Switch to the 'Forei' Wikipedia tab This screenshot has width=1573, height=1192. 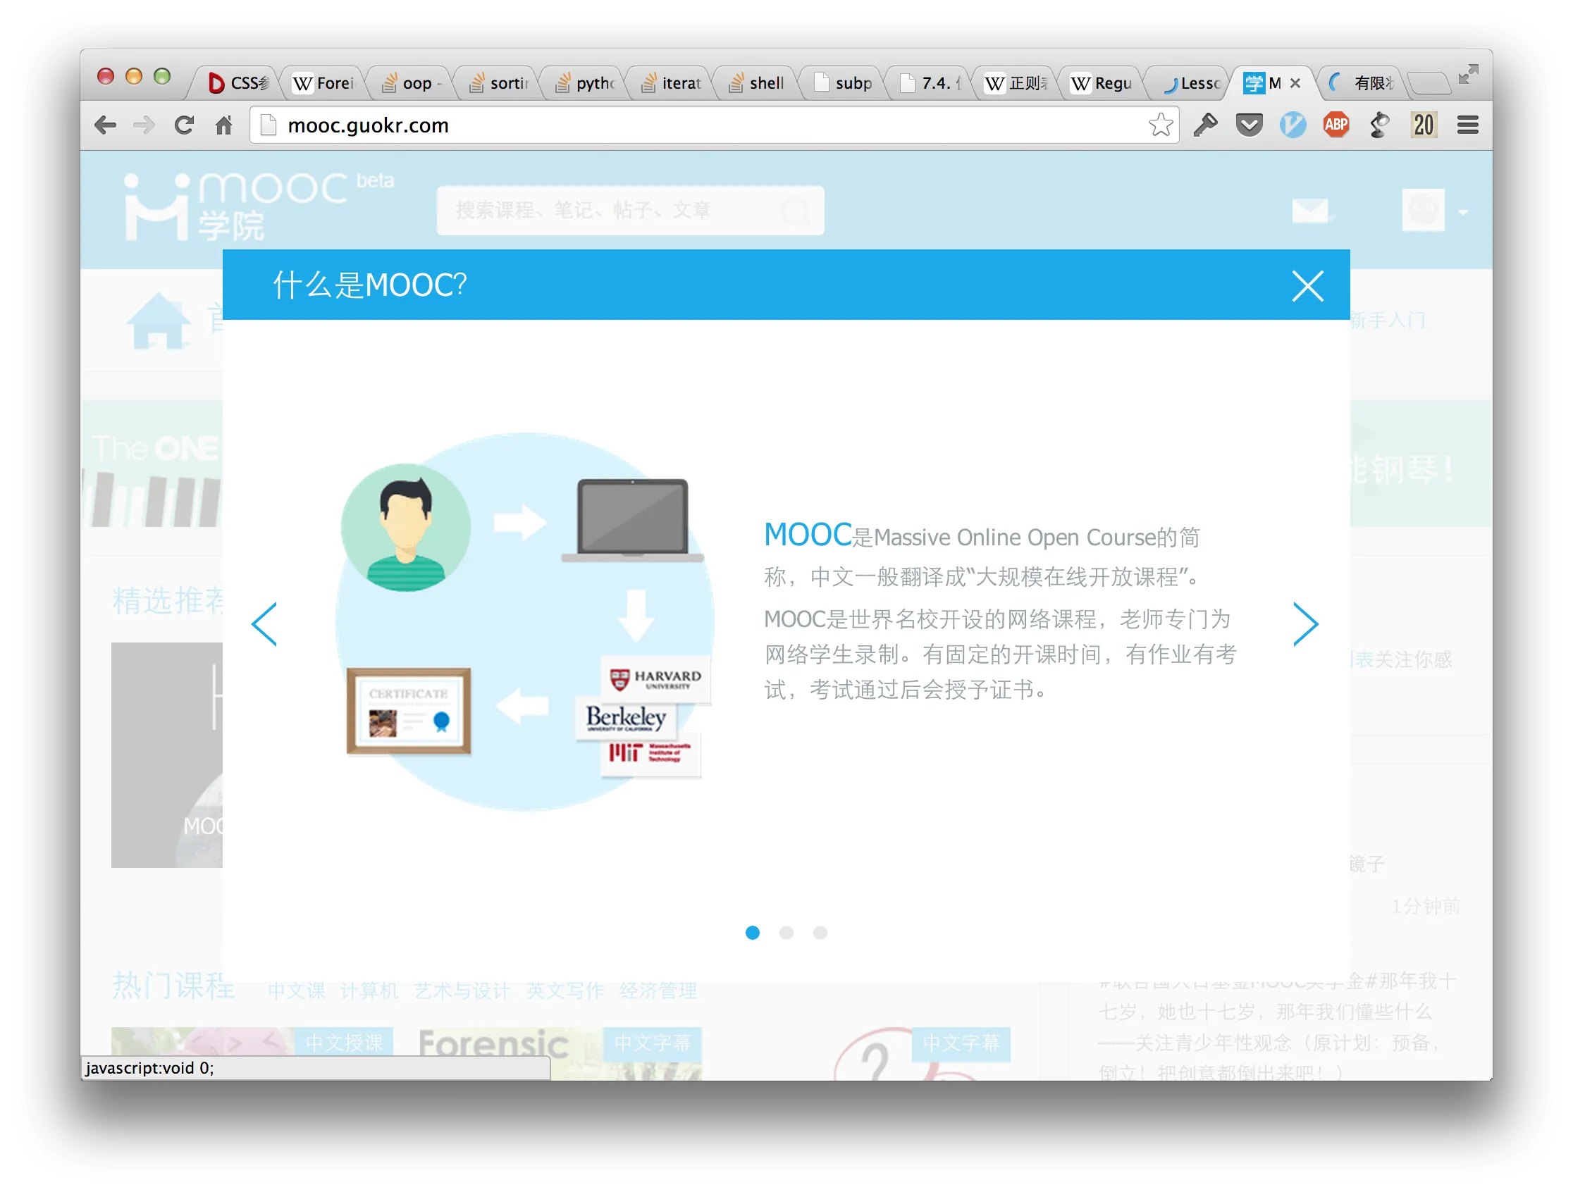tap(323, 83)
